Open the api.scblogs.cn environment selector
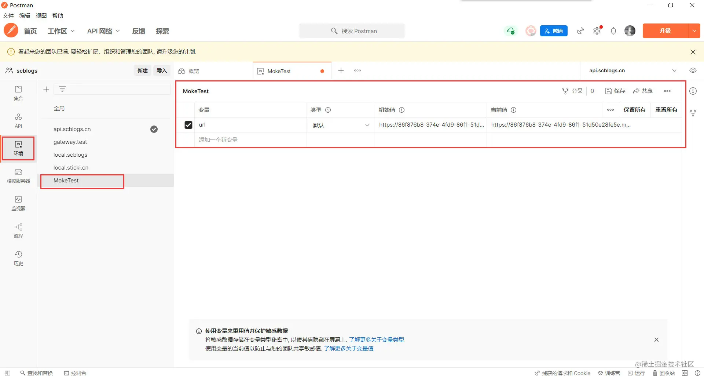This screenshot has height=378, width=704. point(633,70)
